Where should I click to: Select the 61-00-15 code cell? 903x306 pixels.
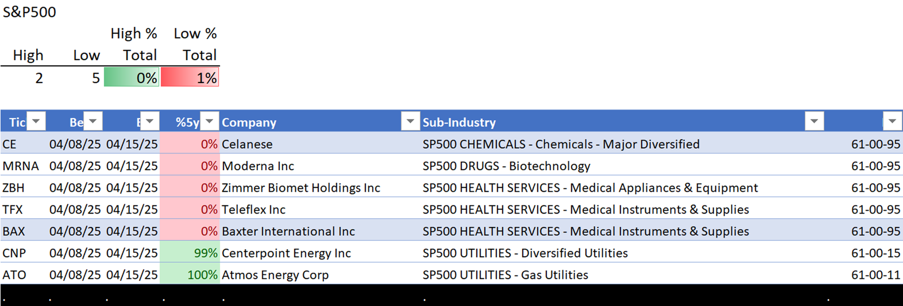coord(864,253)
